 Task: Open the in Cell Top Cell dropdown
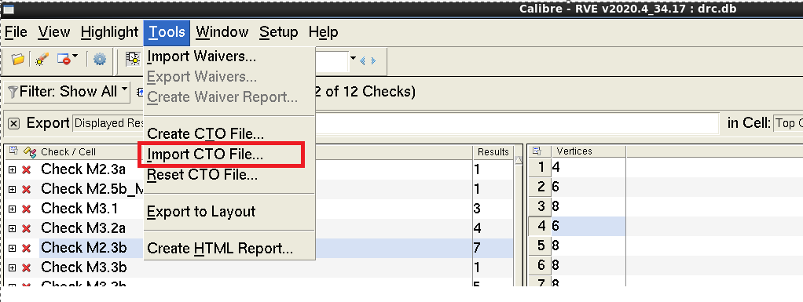point(787,123)
